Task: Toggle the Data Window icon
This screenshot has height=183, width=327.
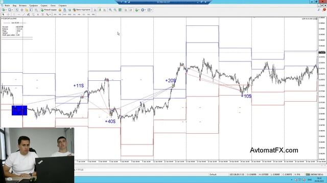Action: [x=21, y=10]
